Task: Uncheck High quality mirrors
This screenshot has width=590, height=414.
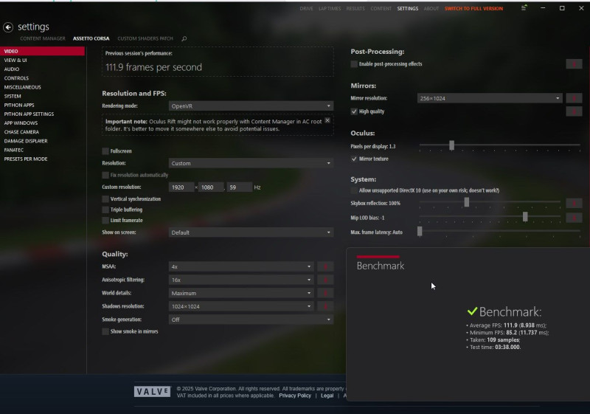Action: click(x=354, y=111)
